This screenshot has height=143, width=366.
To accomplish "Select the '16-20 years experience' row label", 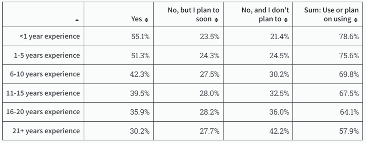I will [x=43, y=112].
